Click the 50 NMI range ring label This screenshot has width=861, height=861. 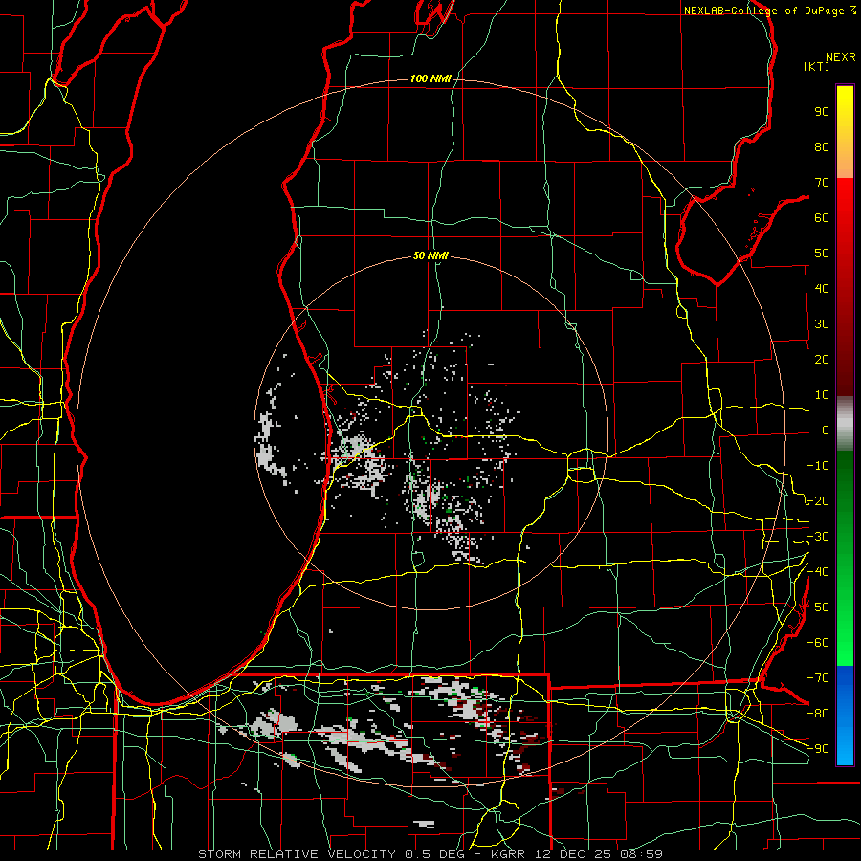[430, 255]
